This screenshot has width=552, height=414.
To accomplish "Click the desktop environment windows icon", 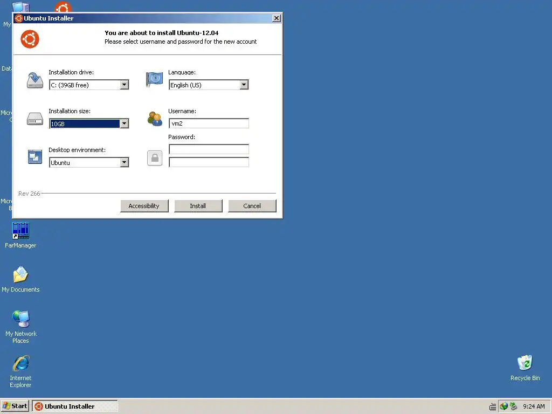I will coord(35,157).
